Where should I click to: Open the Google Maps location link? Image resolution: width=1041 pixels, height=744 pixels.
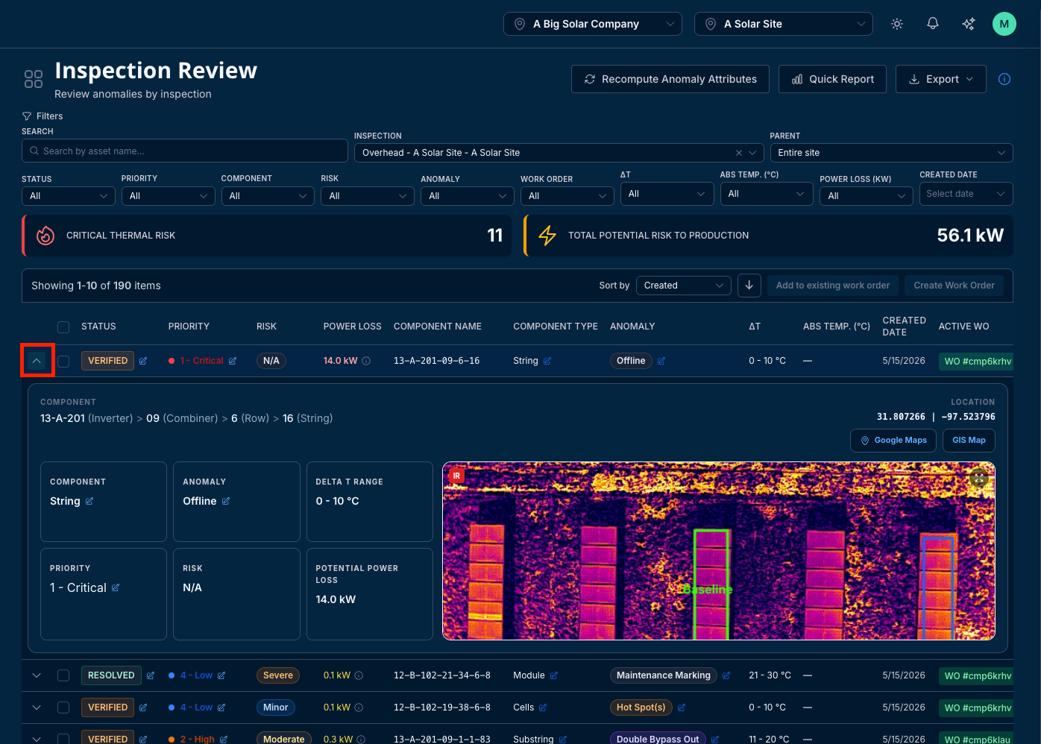pos(893,441)
